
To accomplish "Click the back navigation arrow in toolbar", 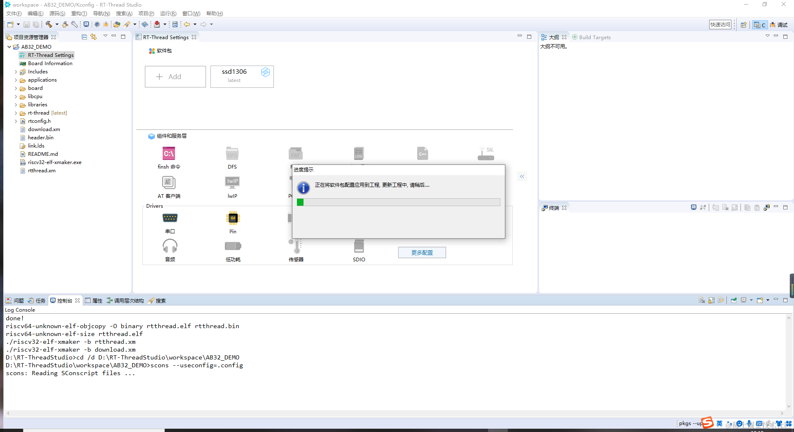I will click(x=187, y=24).
